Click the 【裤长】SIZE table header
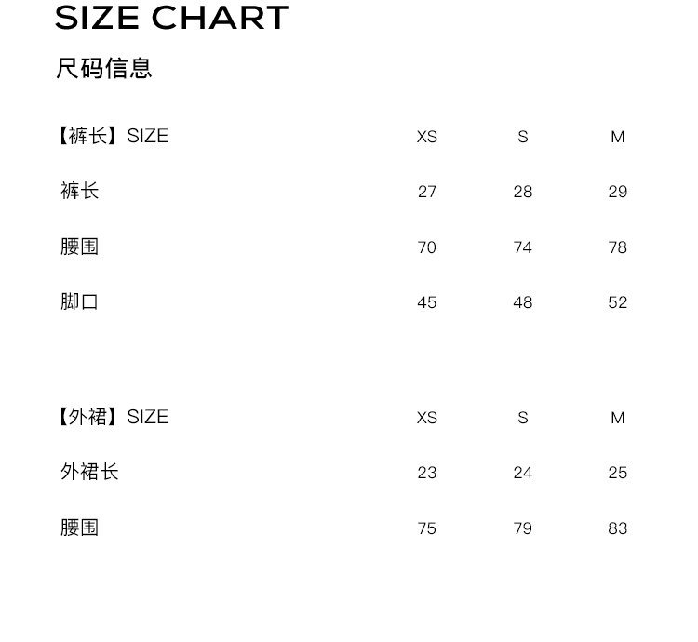The height and width of the screenshot is (642, 698). click(112, 136)
